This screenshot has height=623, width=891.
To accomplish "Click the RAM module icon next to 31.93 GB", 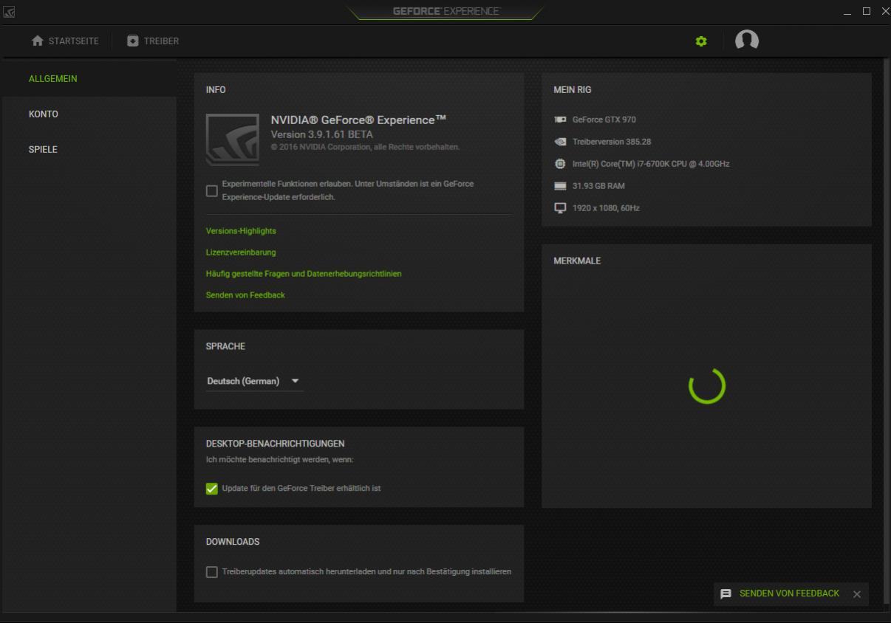I will tap(560, 186).
